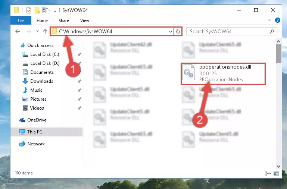The width and height of the screenshot is (287, 189).
Task: Go back with the Back arrow
Action: (x=18, y=31)
